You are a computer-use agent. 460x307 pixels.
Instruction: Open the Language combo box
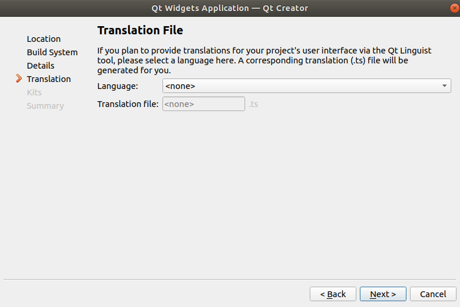tap(306, 86)
